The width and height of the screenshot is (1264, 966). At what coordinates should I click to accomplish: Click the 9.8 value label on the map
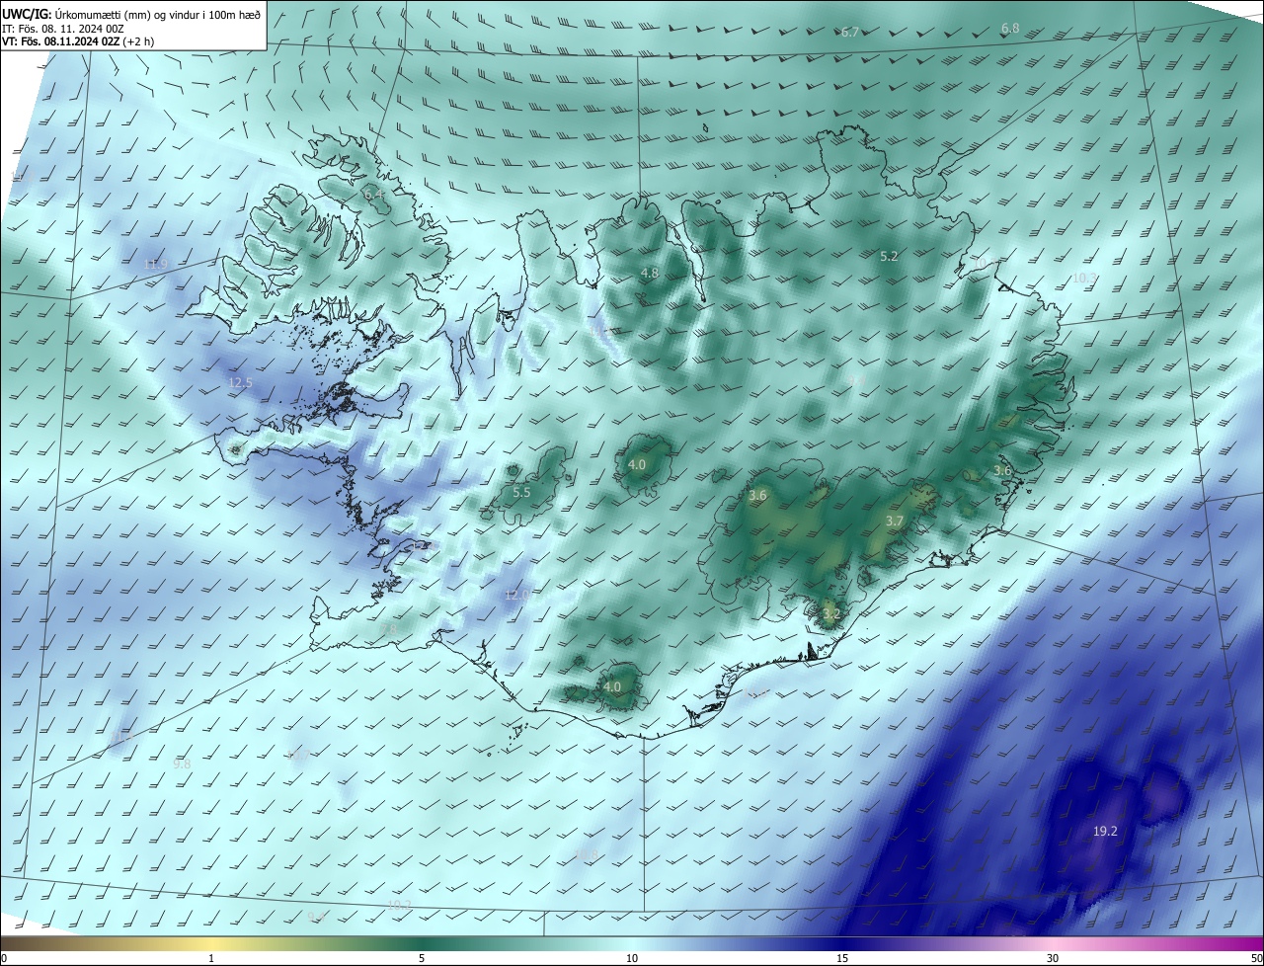pyautogui.click(x=182, y=765)
